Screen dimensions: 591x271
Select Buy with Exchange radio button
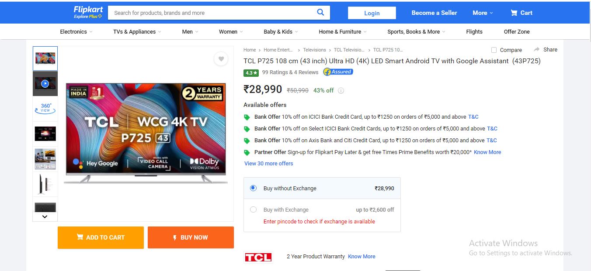coord(253,209)
